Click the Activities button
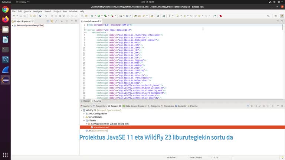The height and width of the screenshot is (160, 285). tap(6, 2)
